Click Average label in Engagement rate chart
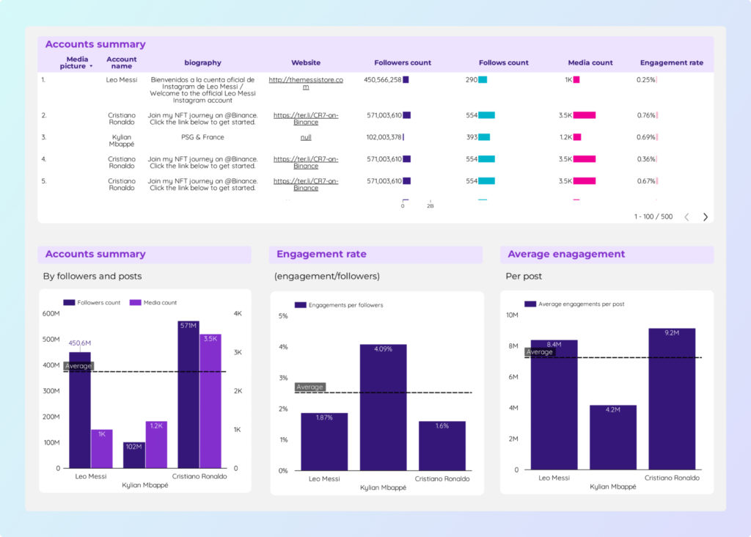 (309, 387)
